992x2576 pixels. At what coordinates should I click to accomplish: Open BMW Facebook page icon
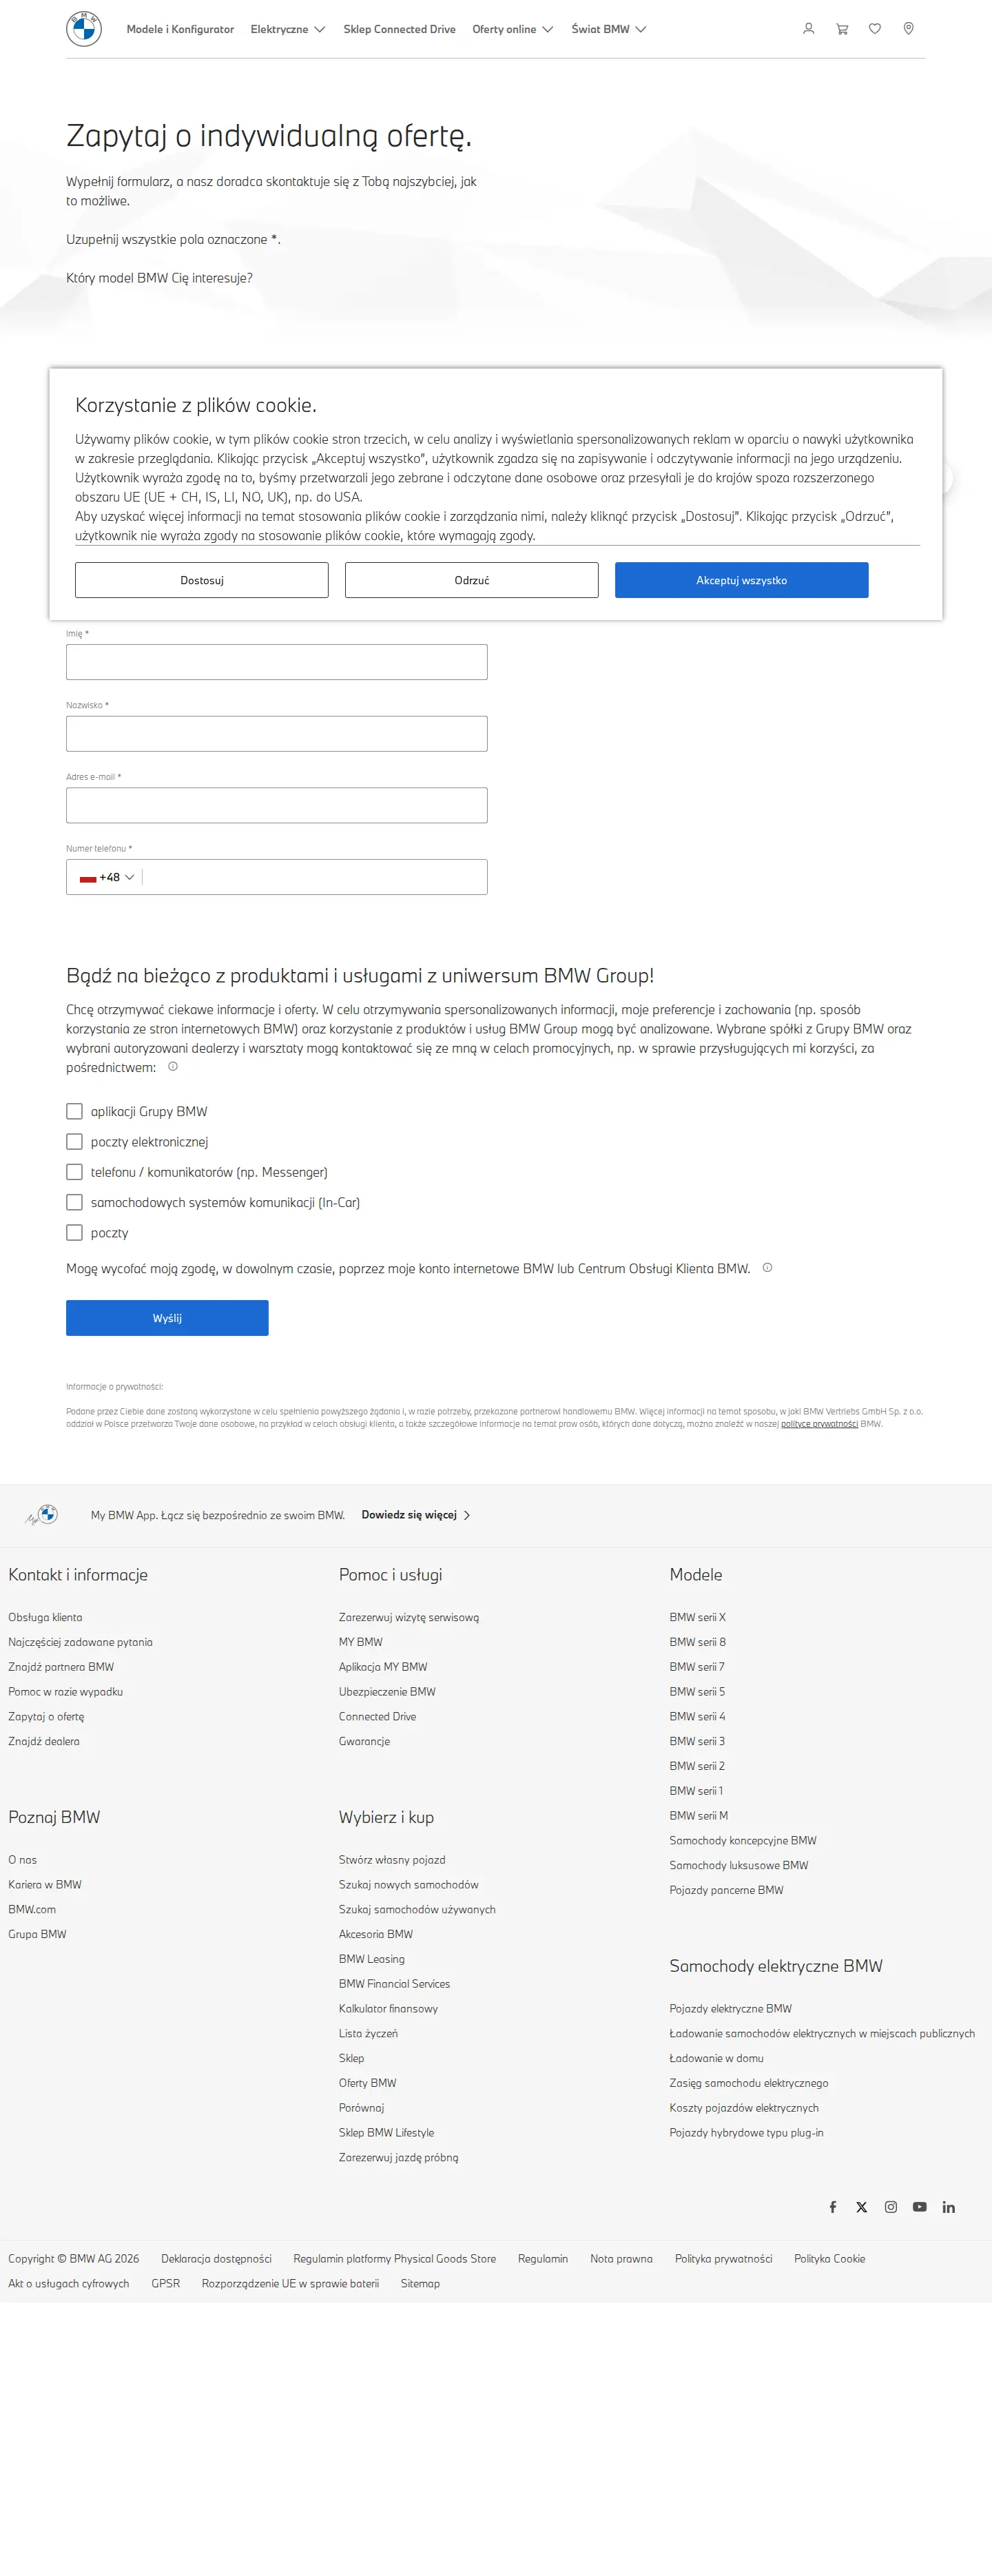click(832, 2207)
